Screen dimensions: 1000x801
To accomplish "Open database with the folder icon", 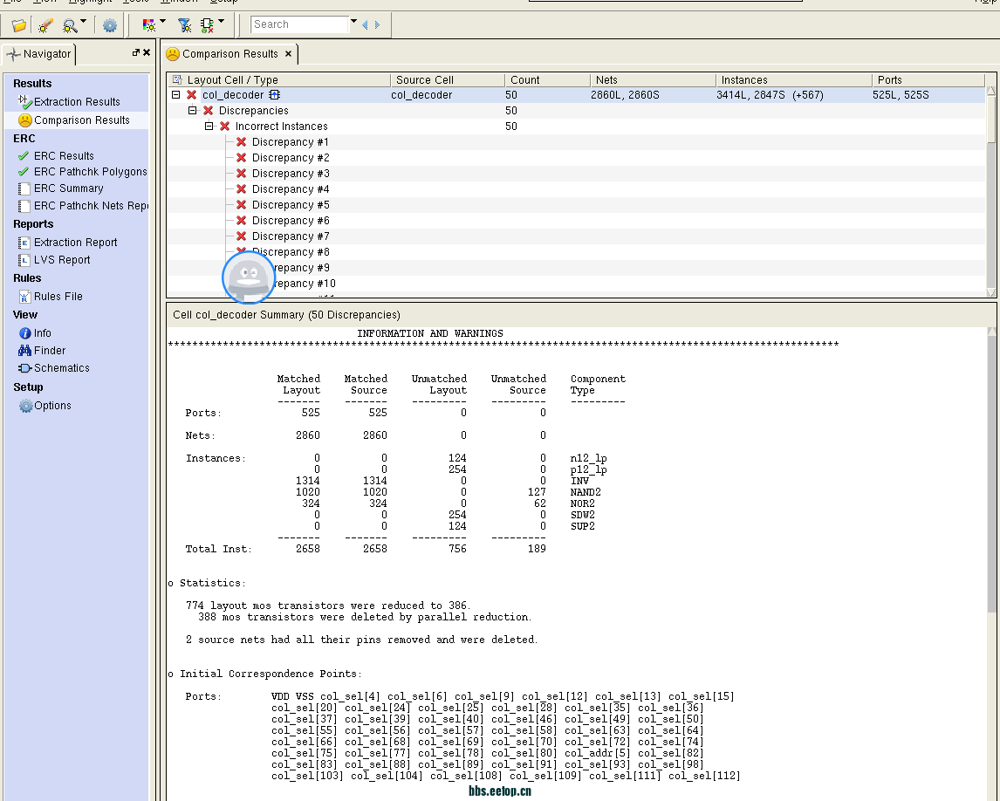I will (x=19, y=25).
